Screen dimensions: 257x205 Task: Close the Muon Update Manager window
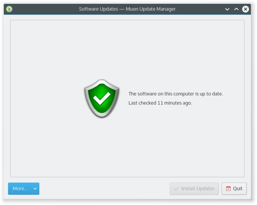point(246,9)
